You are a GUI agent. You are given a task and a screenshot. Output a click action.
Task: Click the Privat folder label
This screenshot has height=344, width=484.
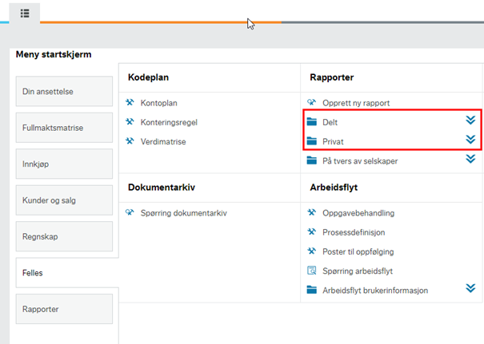[333, 141]
